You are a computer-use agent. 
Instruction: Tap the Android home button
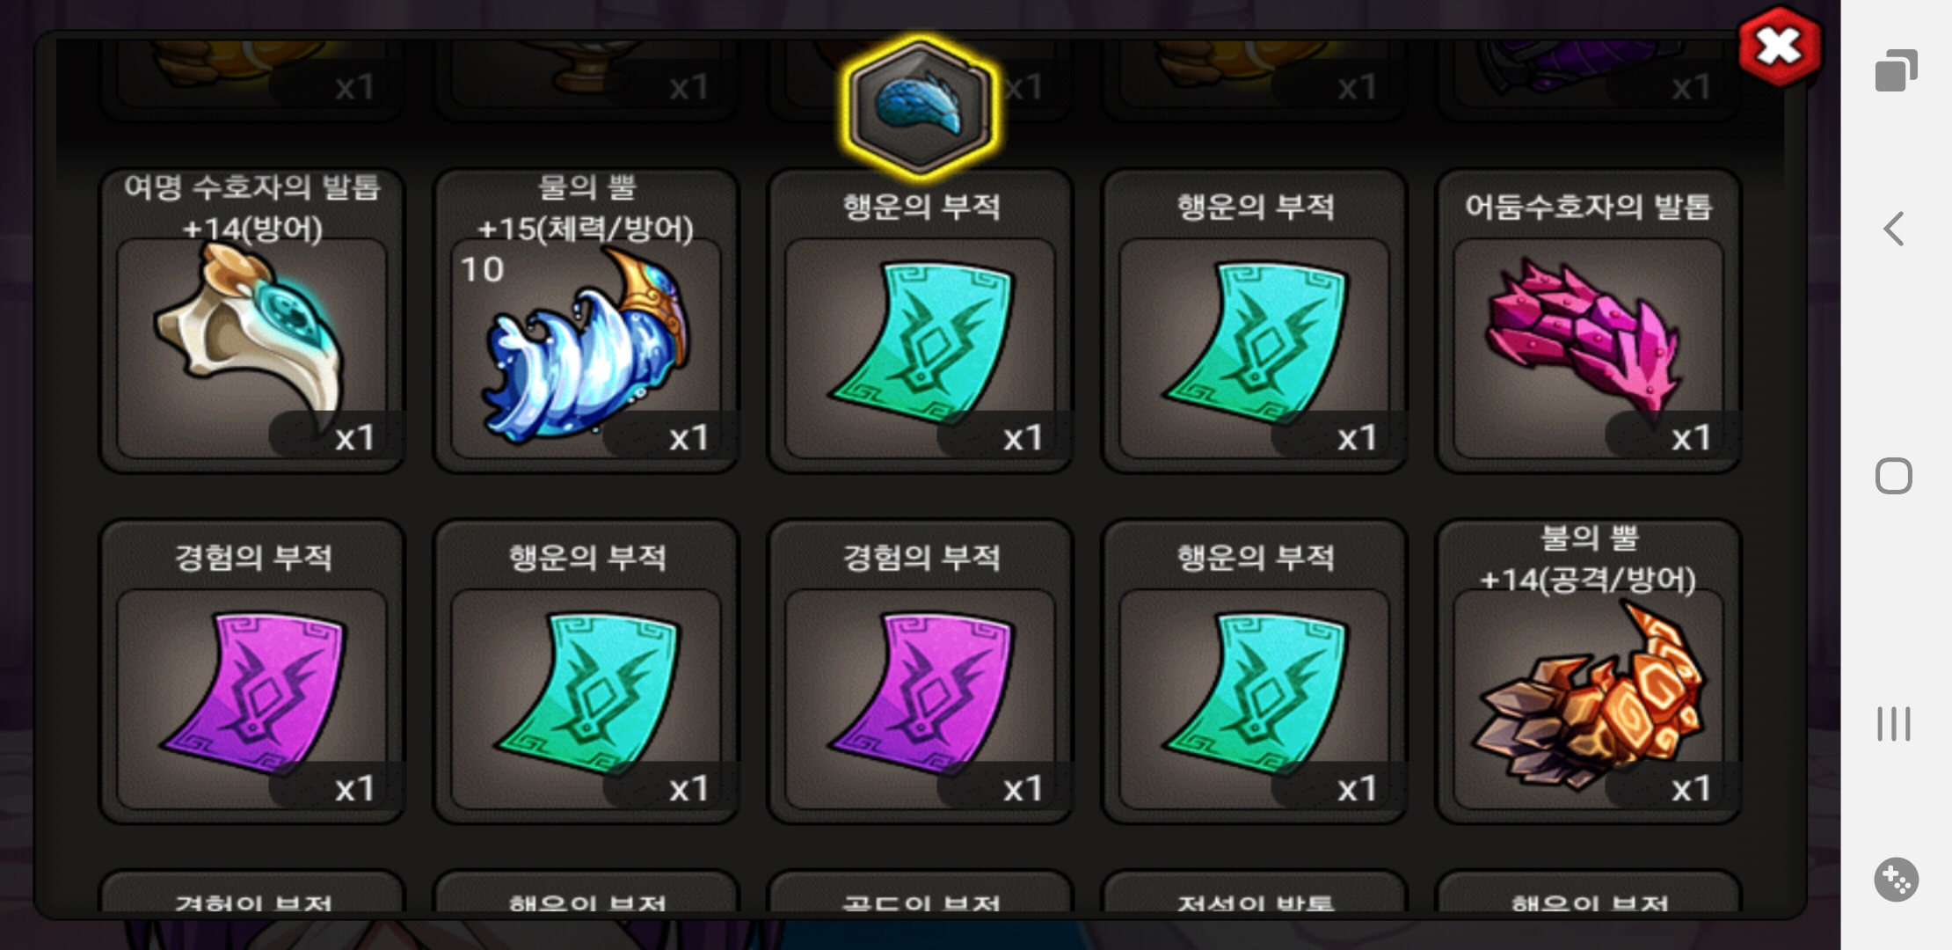point(1894,476)
